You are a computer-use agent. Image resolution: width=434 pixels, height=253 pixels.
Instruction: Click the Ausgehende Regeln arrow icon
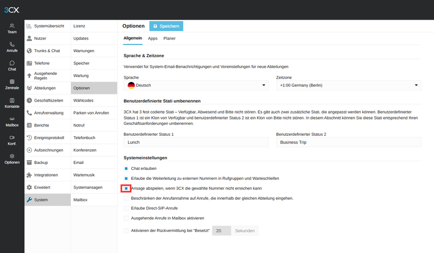tap(29, 75)
